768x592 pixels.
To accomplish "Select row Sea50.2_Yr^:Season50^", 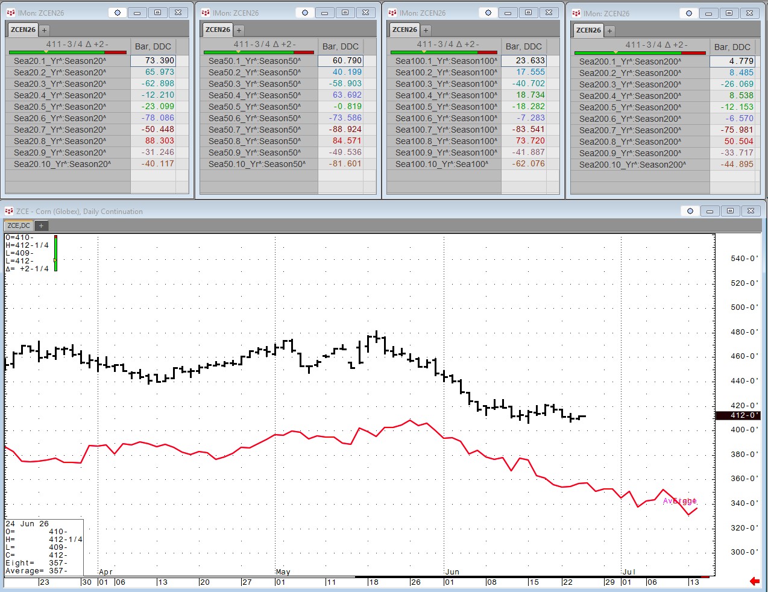I will 259,72.
